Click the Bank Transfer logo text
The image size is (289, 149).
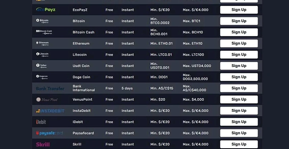[x=50, y=88]
